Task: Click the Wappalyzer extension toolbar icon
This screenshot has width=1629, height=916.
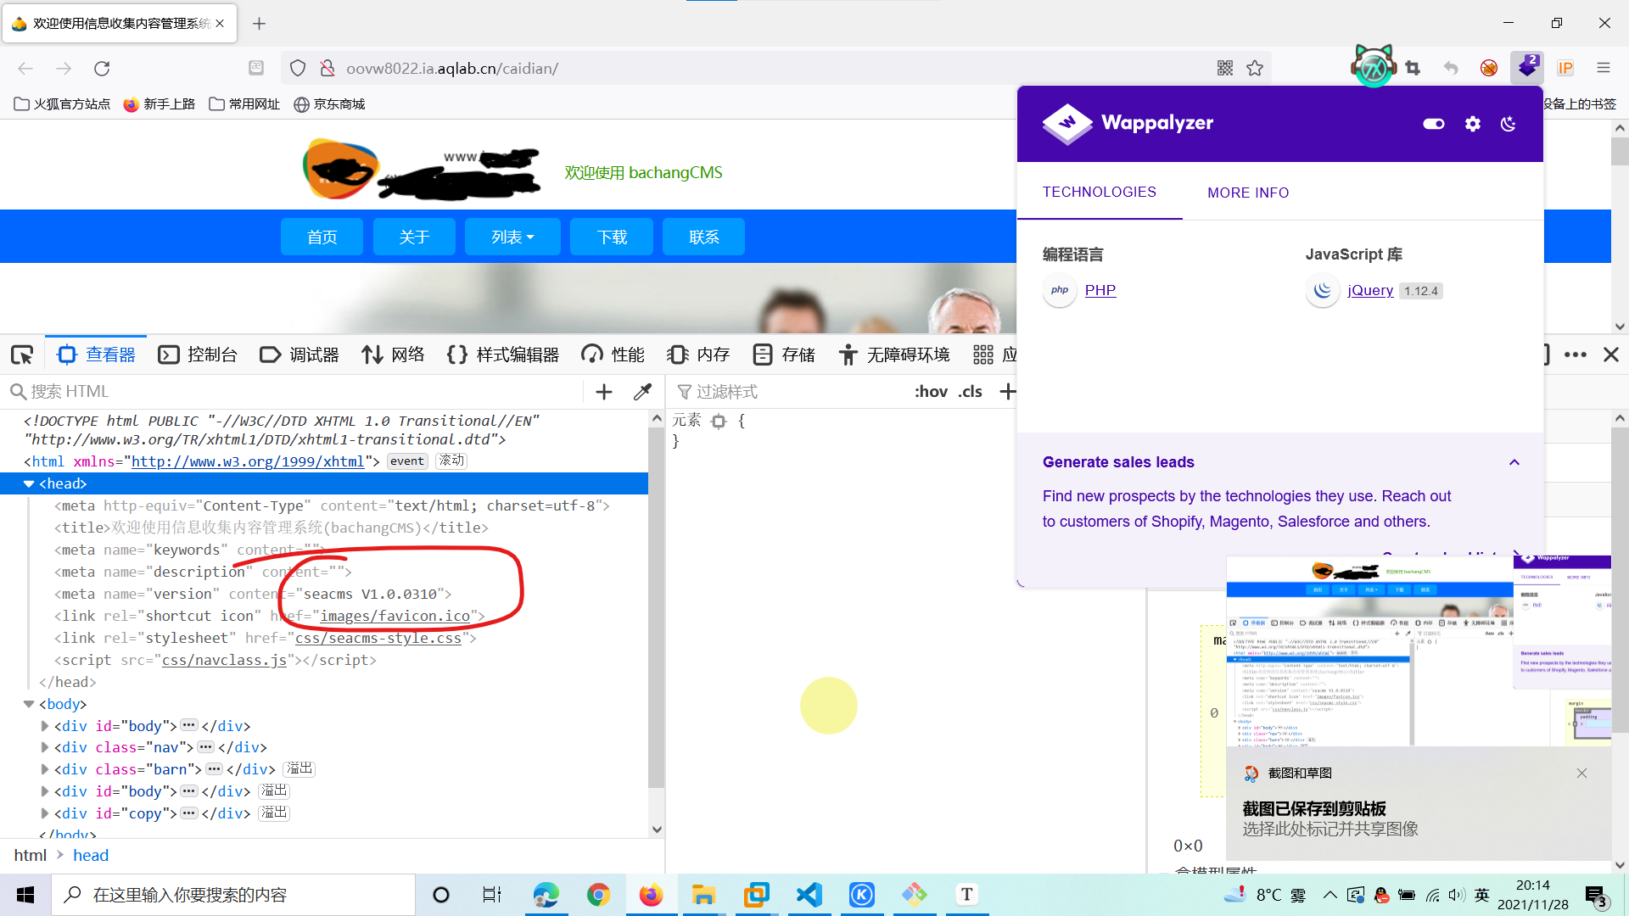Action: tap(1527, 67)
